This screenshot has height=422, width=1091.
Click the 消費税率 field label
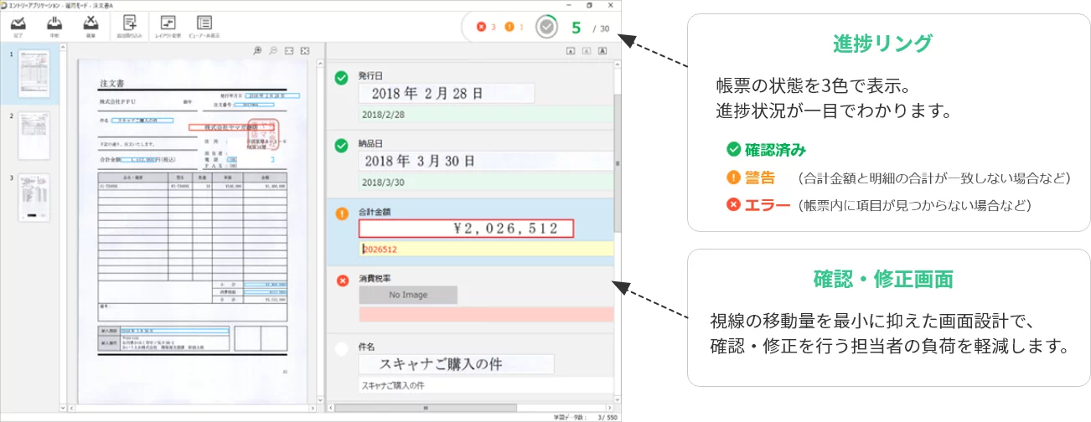click(373, 276)
